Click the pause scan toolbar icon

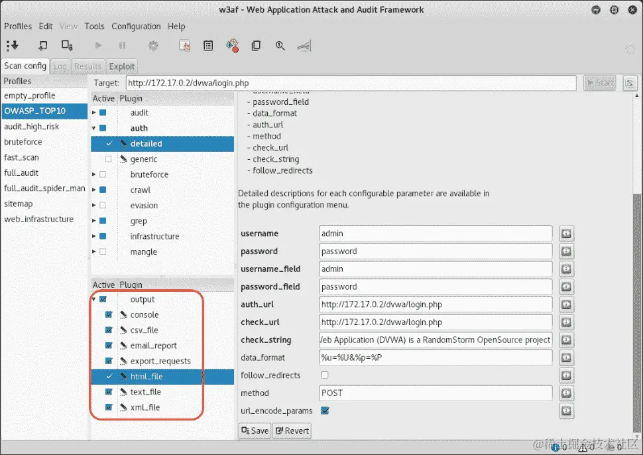pyautogui.click(x=122, y=45)
